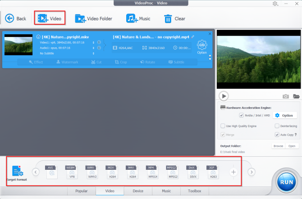Toggle the Auto Copy checkbox

pyautogui.click(x=277, y=135)
